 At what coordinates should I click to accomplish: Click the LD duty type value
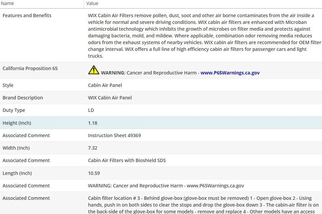click(91, 110)
